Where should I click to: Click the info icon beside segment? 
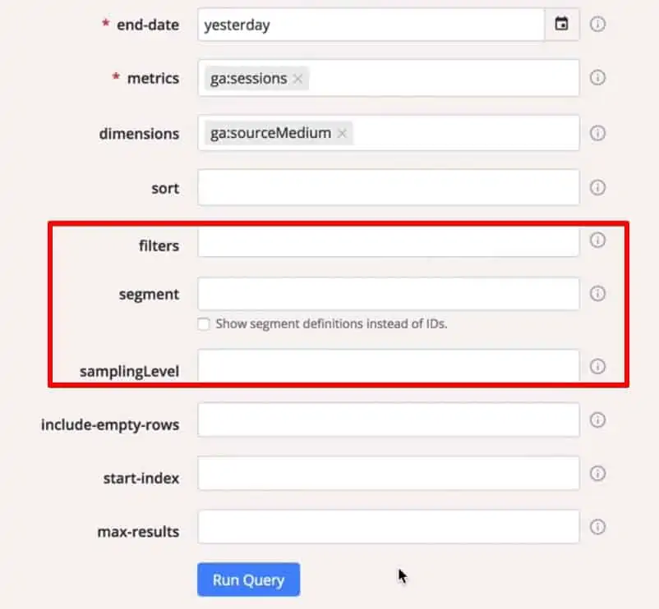click(x=598, y=293)
